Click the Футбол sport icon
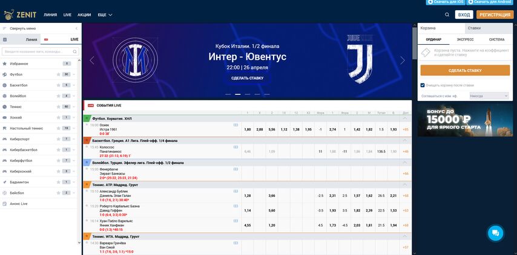The image size is (517, 255). [x=5, y=74]
